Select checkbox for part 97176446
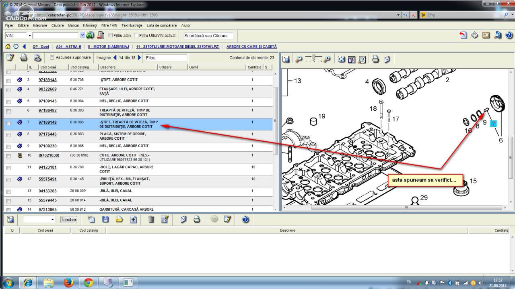 (x=8, y=134)
